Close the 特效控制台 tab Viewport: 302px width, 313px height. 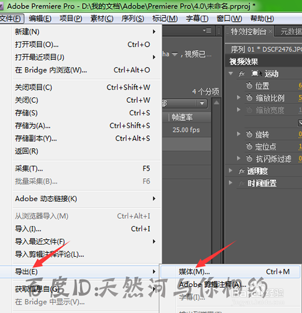270,31
